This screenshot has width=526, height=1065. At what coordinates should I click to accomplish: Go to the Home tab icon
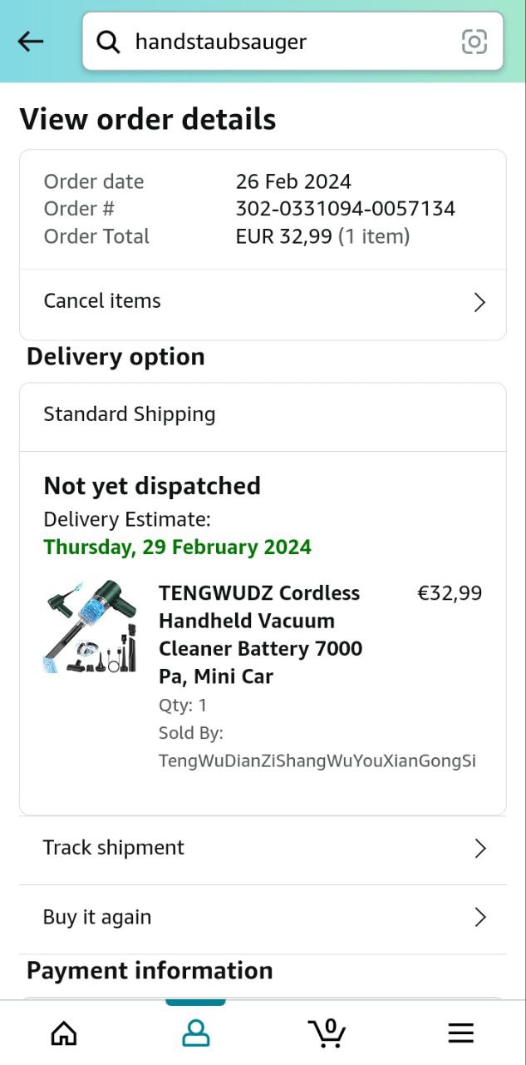pyautogui.click(x=64, y=1033)
